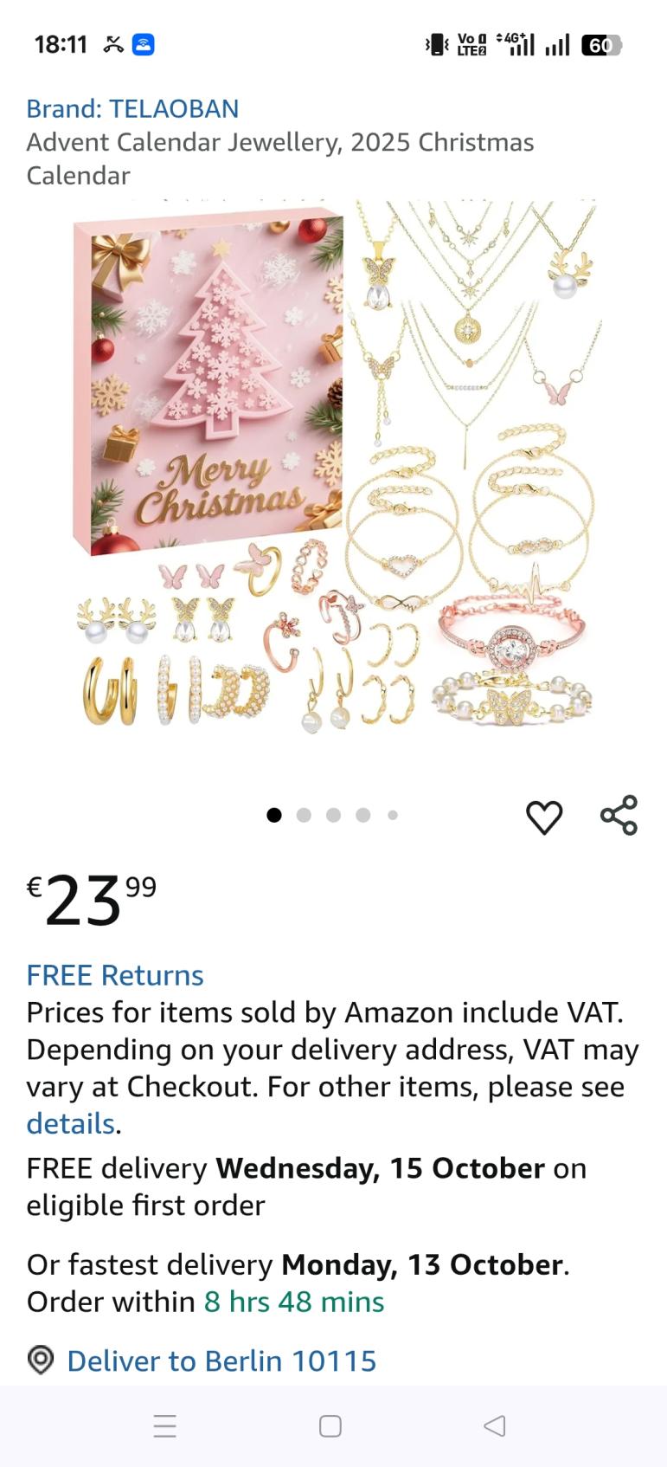Image resolution: width=667 pixels, height=1467 pixels.
Task: Open Android recent apps menu icon
Action: coord(164,1425)
